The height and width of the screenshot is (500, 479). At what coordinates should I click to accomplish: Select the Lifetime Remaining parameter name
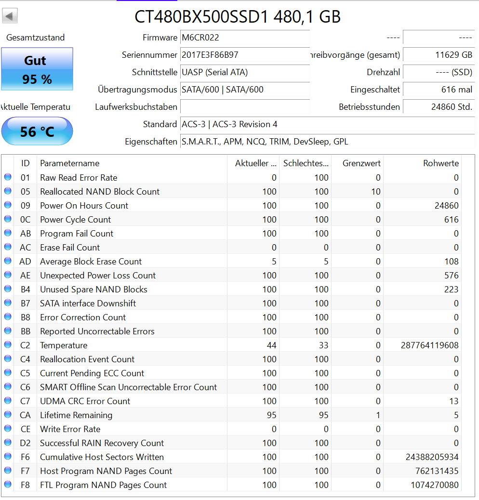pyautogui.click(x=76, y=415)
